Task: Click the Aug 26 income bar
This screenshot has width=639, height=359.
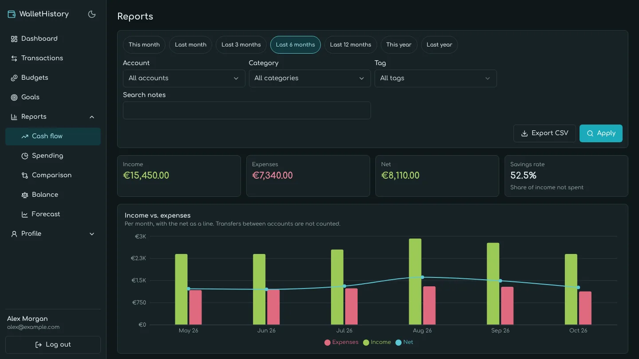Action: pyautogui.click(x=415, y=282)
